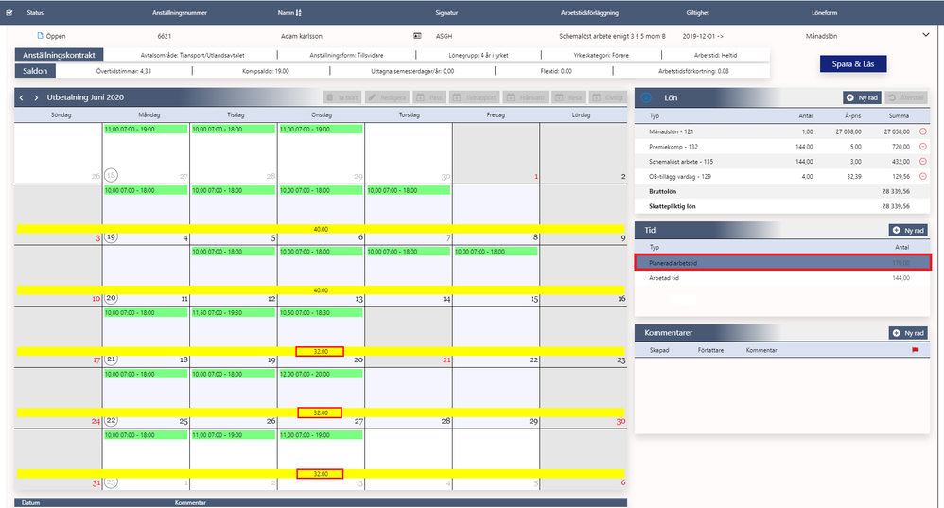Select week number 23 circle
Viewport: 944px width, 508px height.
coord(111,482)
